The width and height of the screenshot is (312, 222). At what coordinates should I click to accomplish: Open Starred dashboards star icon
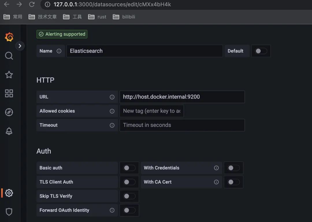pyautogui.click(x=9, y=75)
